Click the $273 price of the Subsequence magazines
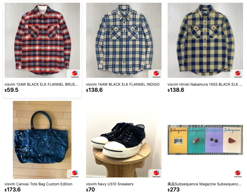This screenshot has height=196, width=247. (174, 190)
